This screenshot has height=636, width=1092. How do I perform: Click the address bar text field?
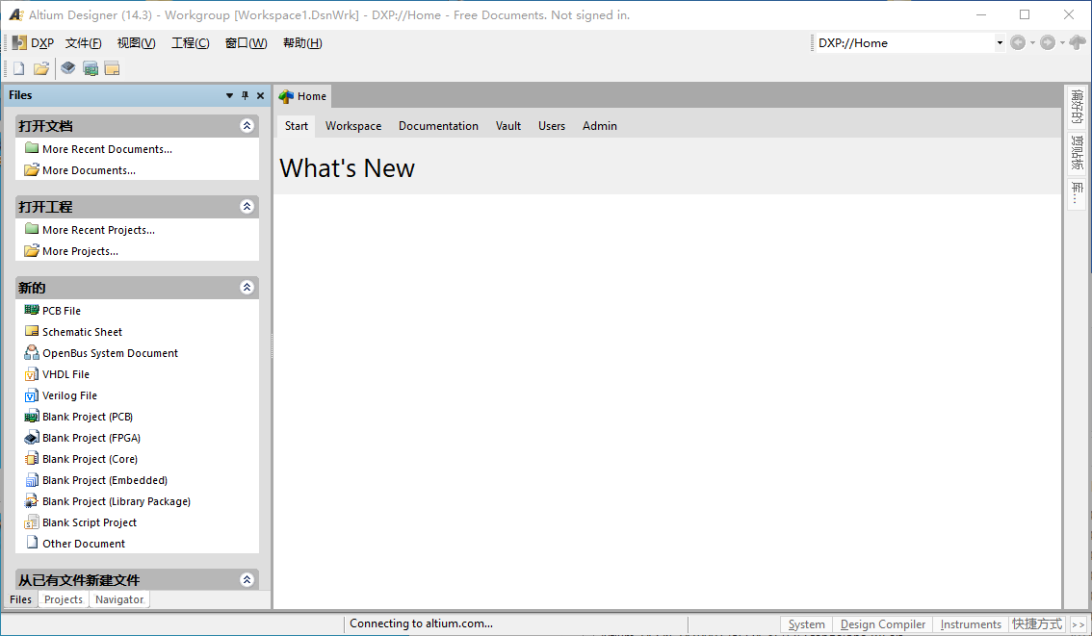coord(901,42)
